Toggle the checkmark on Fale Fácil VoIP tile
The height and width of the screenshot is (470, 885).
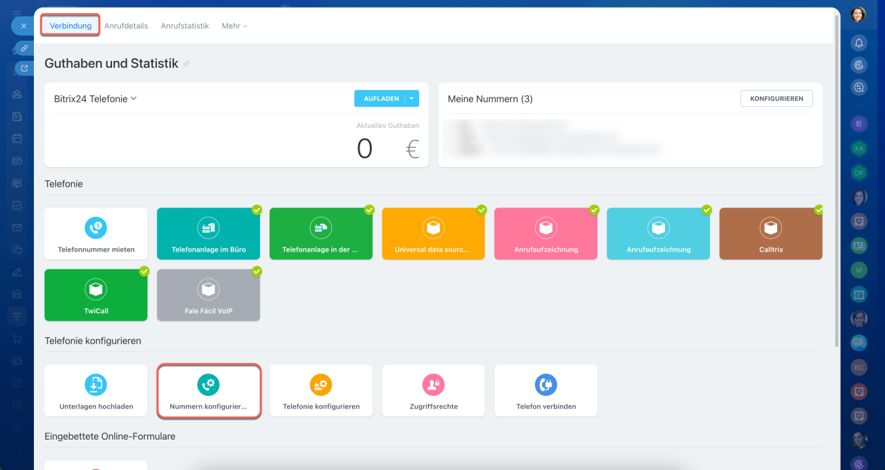pos(257,271)
